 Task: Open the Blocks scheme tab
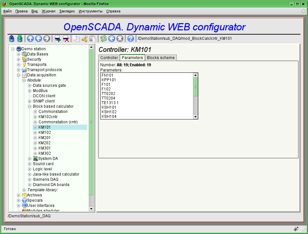coord(161,58)
